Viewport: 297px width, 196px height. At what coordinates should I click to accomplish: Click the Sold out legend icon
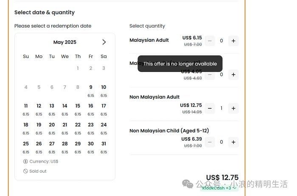point(25,171)
